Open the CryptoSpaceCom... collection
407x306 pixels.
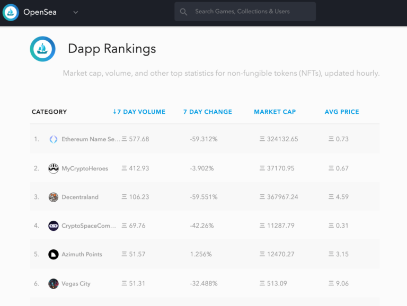[x=89, y=226]
